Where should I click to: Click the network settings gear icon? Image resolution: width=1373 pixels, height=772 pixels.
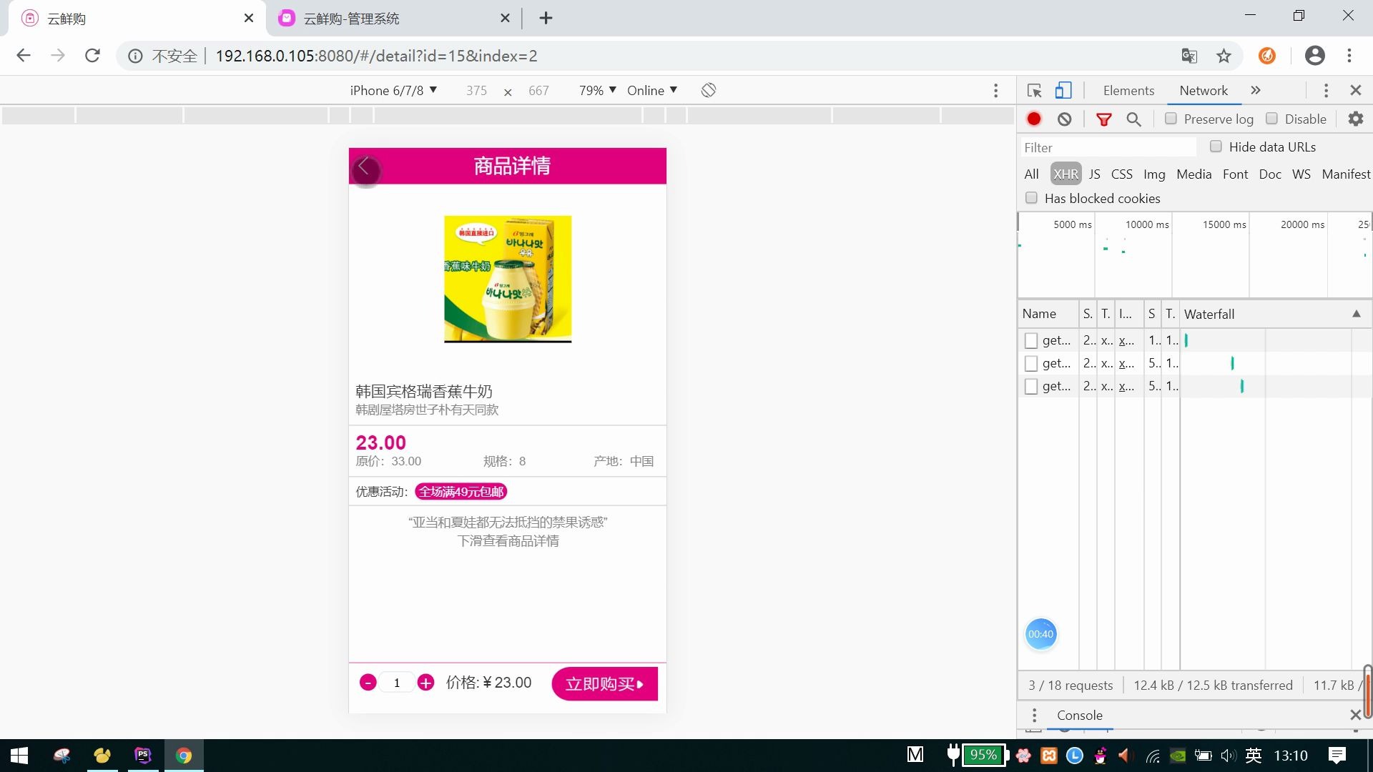tap(1355, 119)
